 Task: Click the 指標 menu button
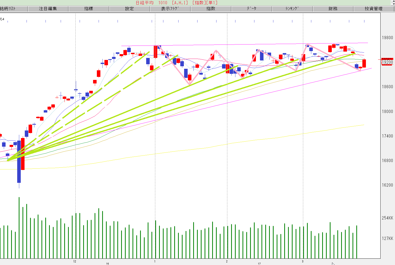tap(89, 9)
